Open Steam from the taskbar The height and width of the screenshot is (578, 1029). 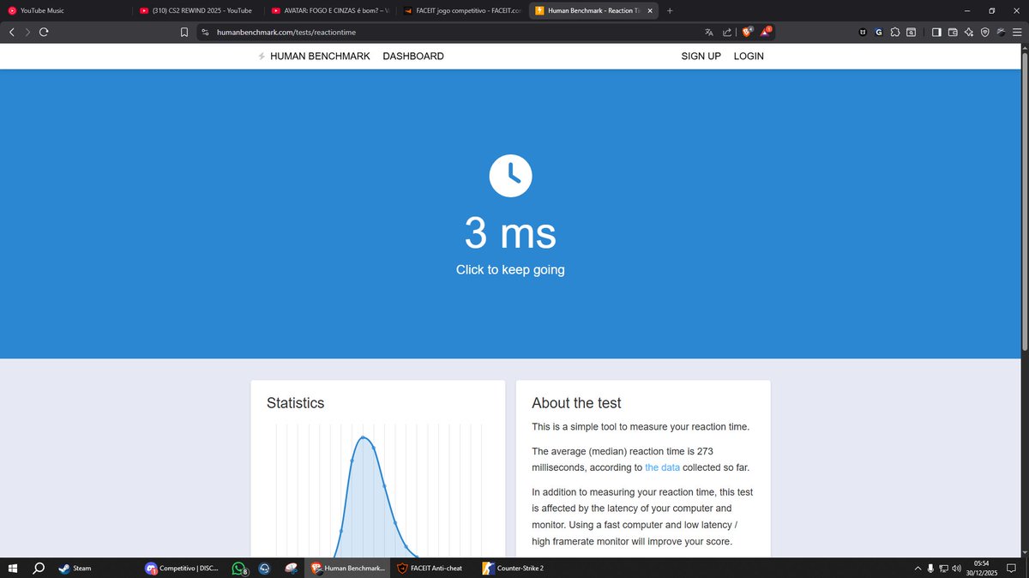[x=75, y=568]
